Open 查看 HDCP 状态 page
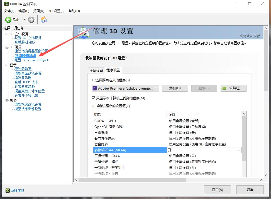The width and height of the screenshot is (271, 199). point(26,82)
